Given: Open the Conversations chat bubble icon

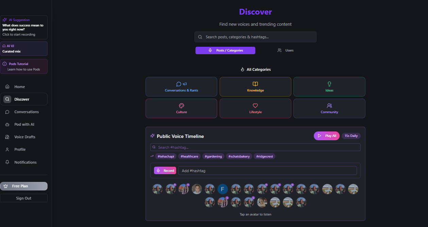Looking at the screenshot, I should [7, 112].
